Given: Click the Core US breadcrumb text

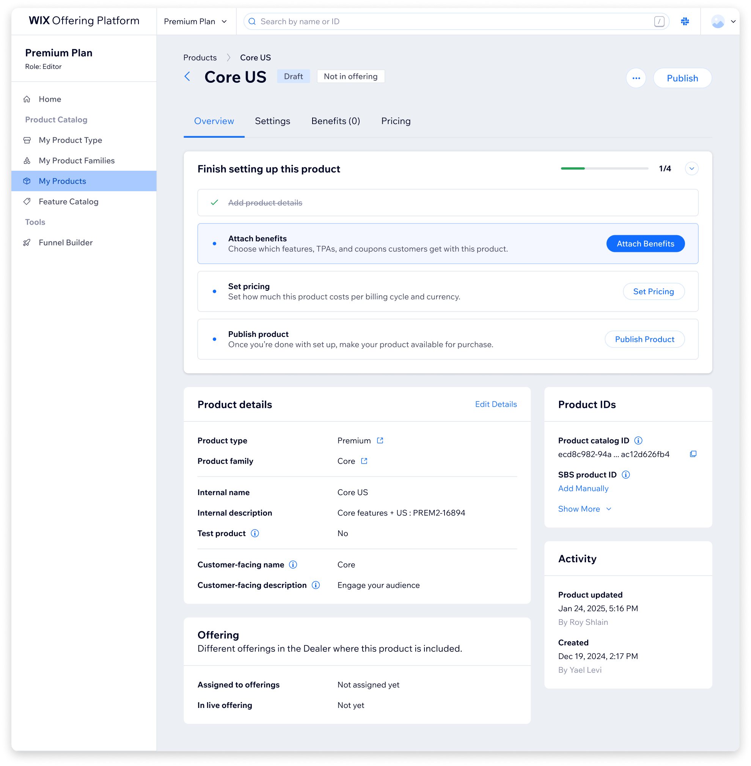Looking at the screenshot, I should [x=255, y=58].
